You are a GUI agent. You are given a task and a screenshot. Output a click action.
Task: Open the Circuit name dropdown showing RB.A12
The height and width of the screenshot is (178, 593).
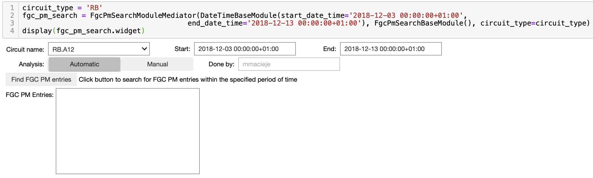coord(99,49)
